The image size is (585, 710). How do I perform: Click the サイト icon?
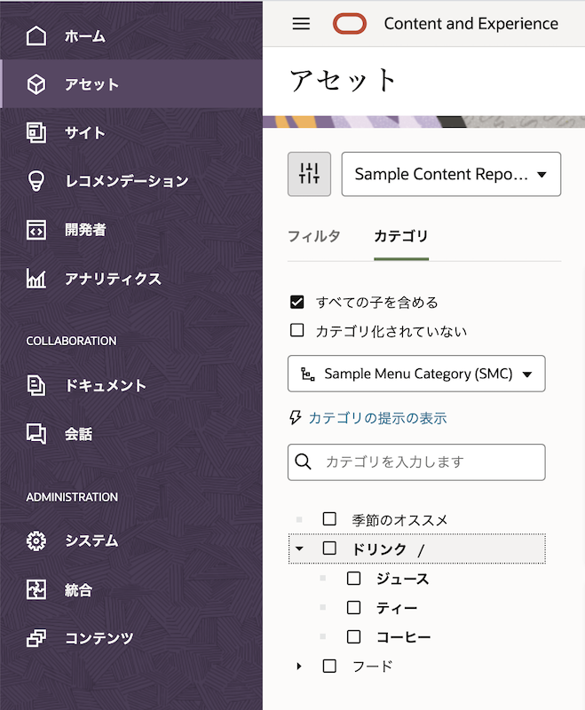pyautogui.click(x=36, y=131)
